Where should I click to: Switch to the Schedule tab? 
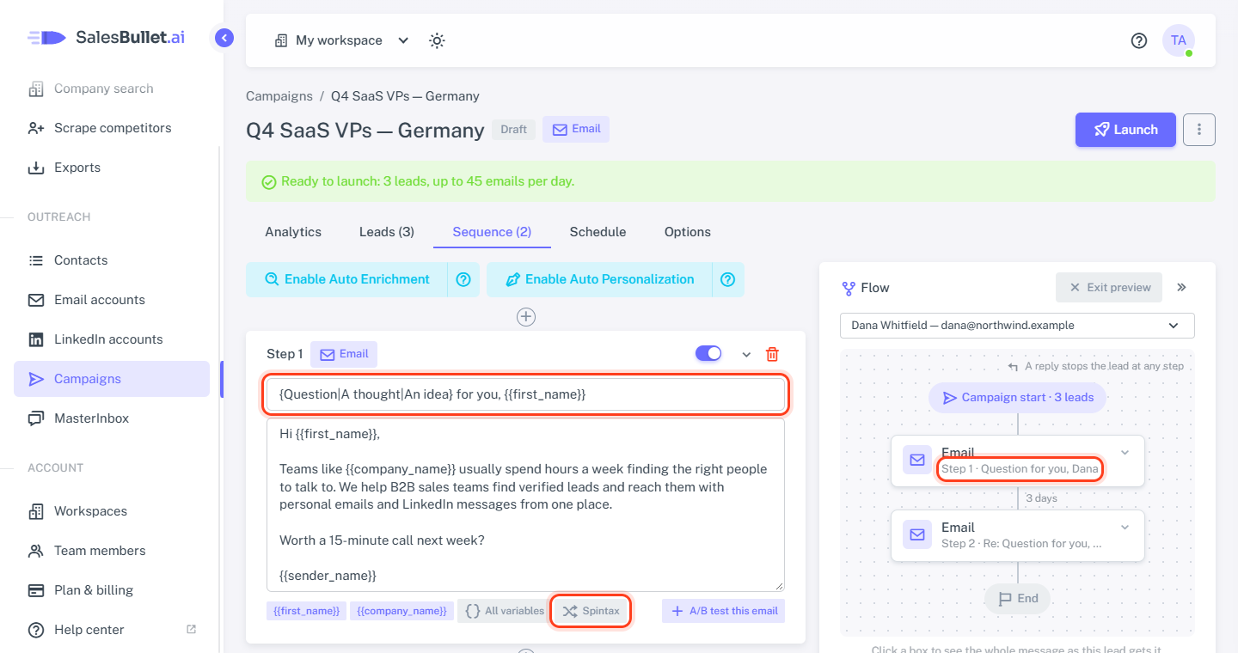(x=598, y=232)
